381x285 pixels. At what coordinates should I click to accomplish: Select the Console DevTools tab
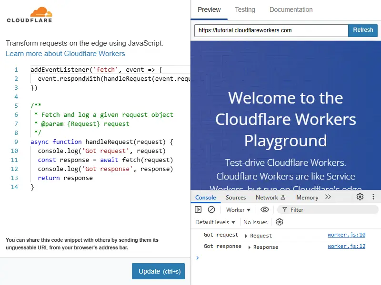click(206, 198)
